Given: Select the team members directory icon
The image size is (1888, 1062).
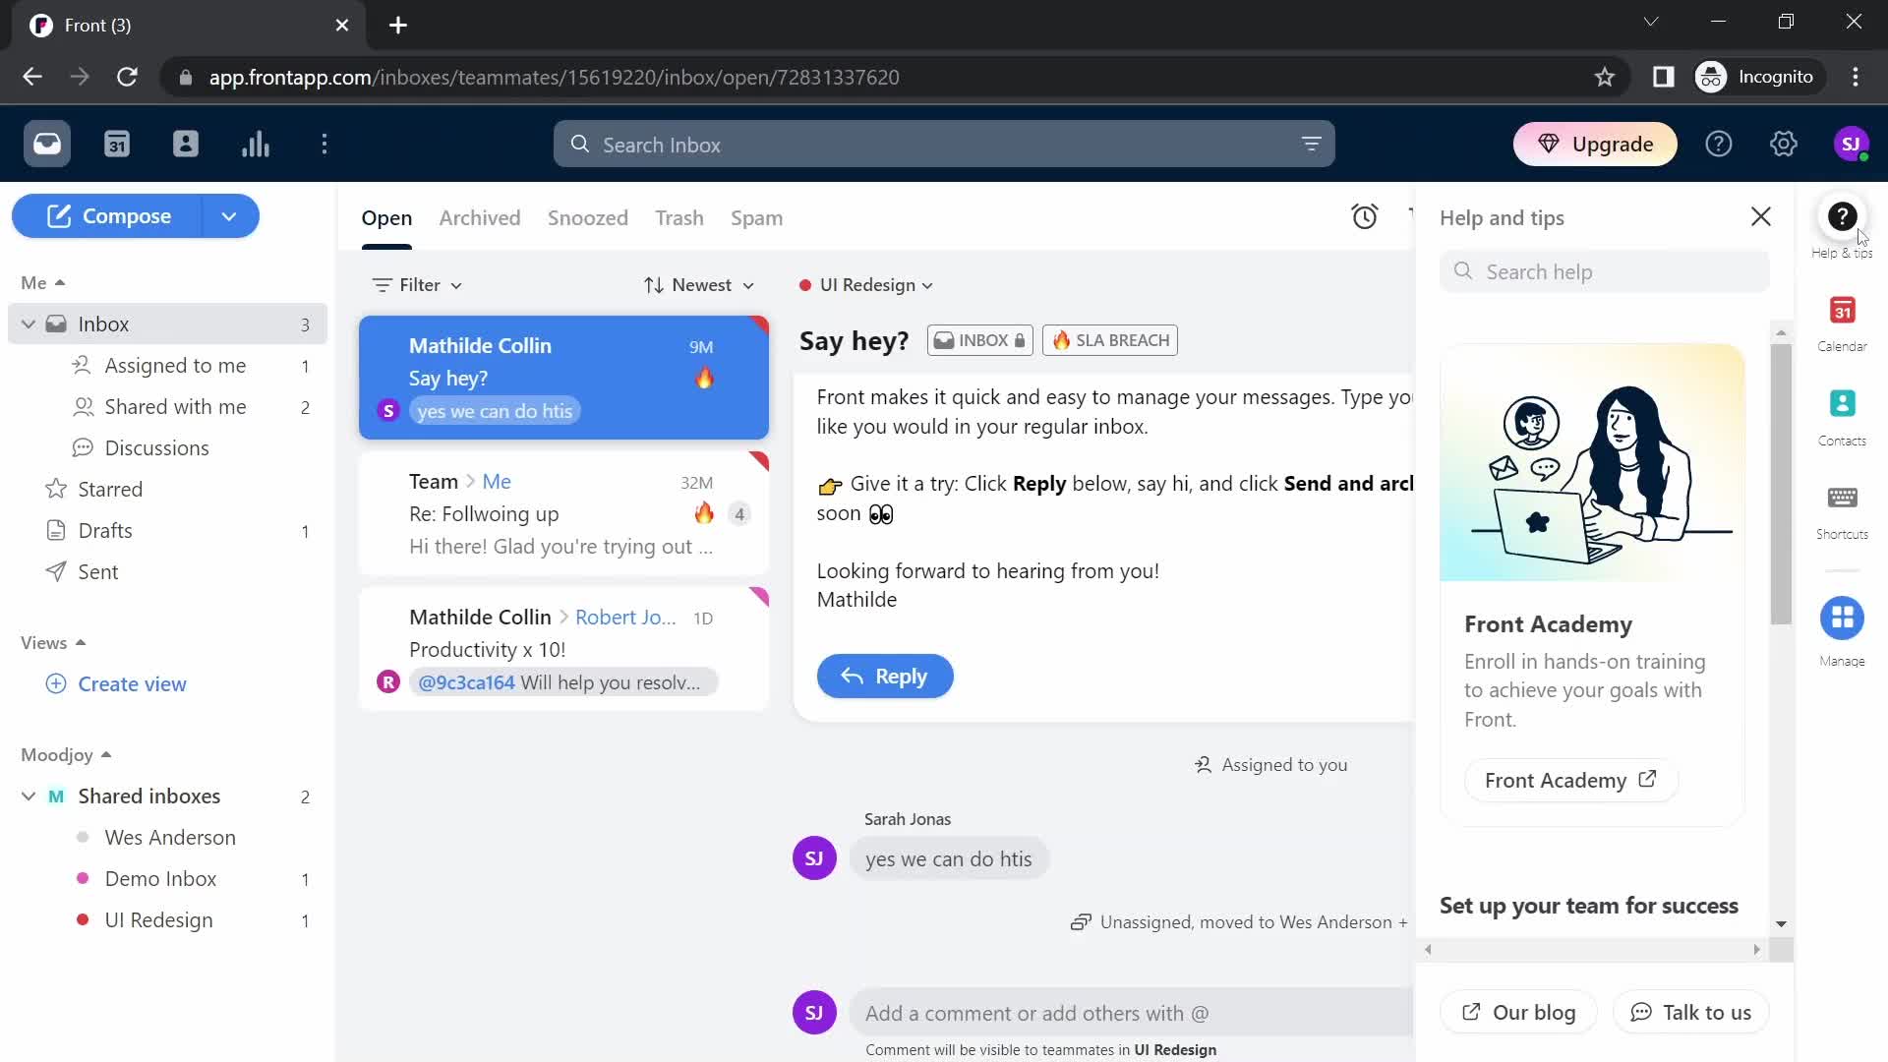Looking at the screenshot, I should click(x=186, y=144).
